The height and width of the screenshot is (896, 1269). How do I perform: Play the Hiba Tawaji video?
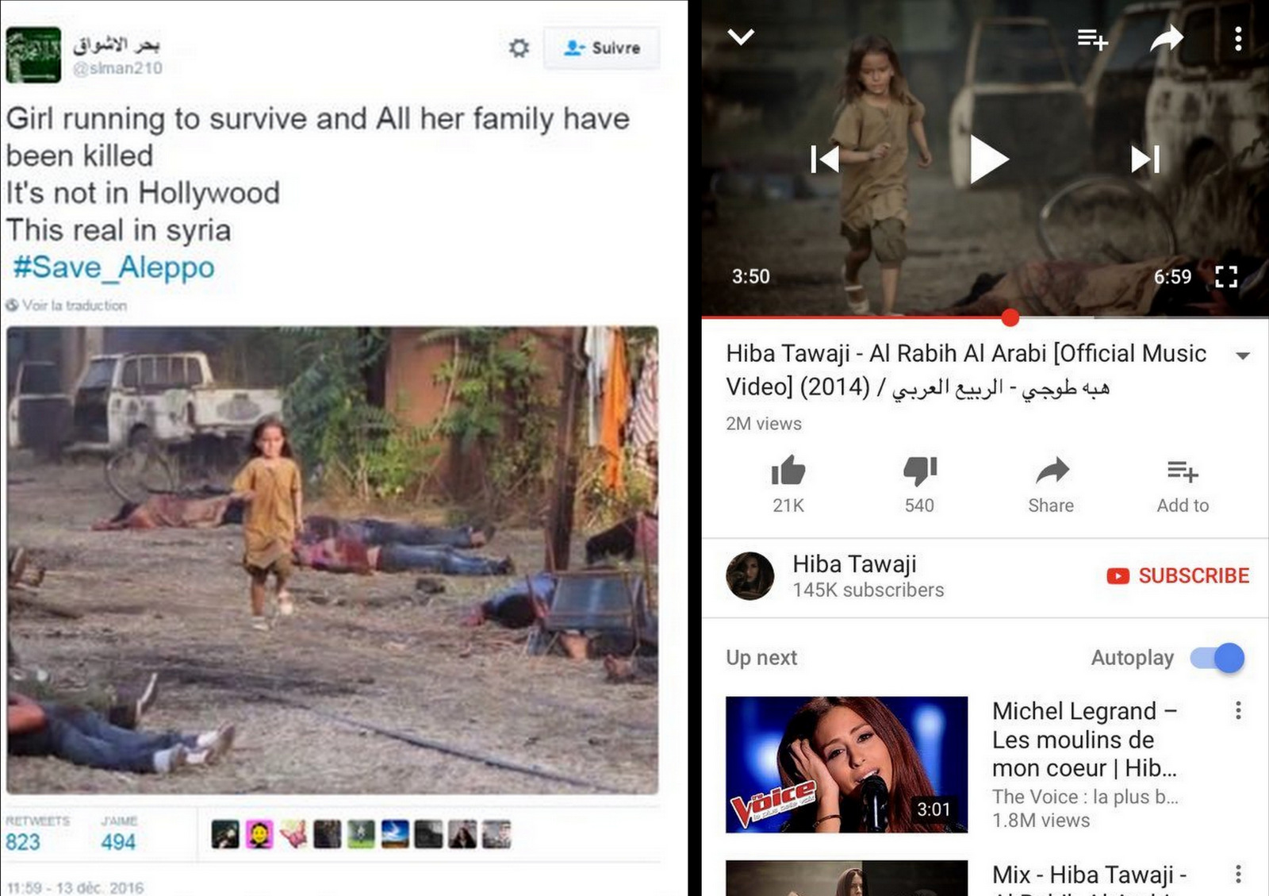click(x=988, y=160)
